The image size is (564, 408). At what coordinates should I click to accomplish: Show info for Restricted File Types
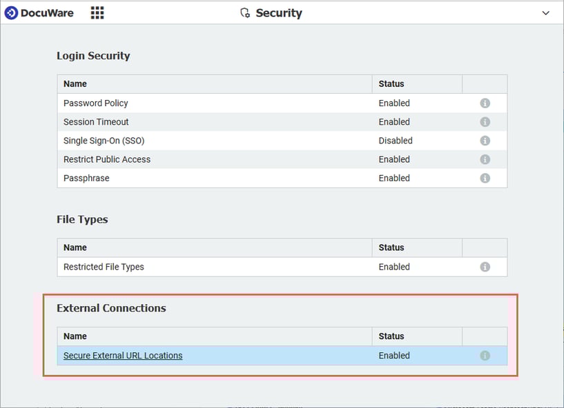[x=485, y=267]
